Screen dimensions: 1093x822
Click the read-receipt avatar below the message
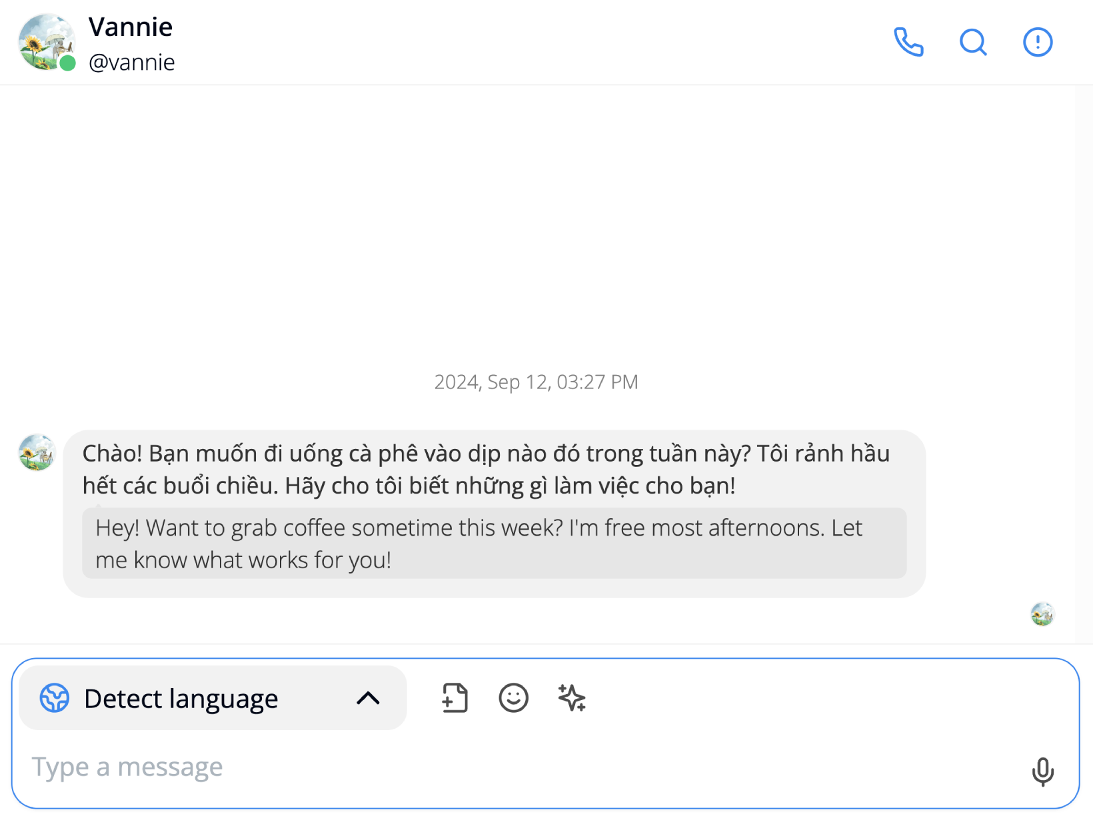point(1042,614)
